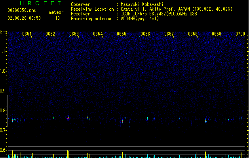Click the 0.9 frequency axis label
Screen dimensions: 249x158
3,91
